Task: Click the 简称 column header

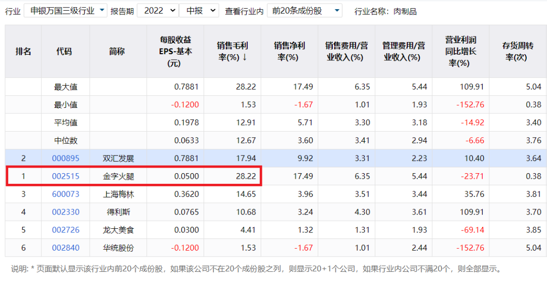Action: 118,52
